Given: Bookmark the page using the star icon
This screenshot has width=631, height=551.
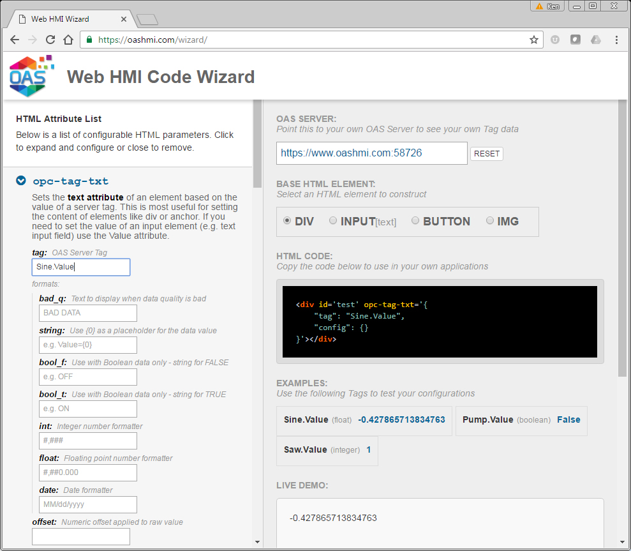Looking at the screenshot, I should point(534,40).
